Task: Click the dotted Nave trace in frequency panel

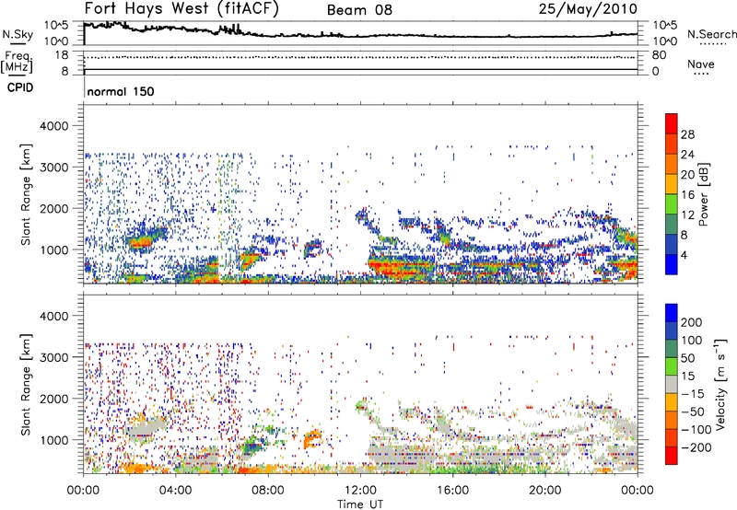Action: point(360,57)
